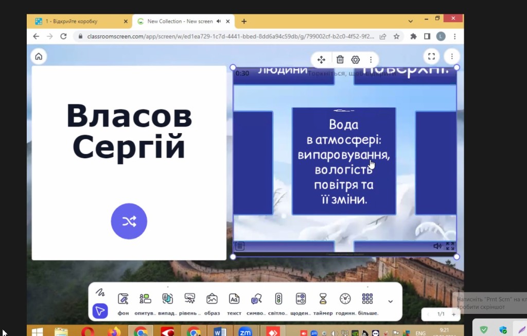The height and width of the screenshot is (336, 527).
Task: Click the shuffle random name button
Action: 129,221
